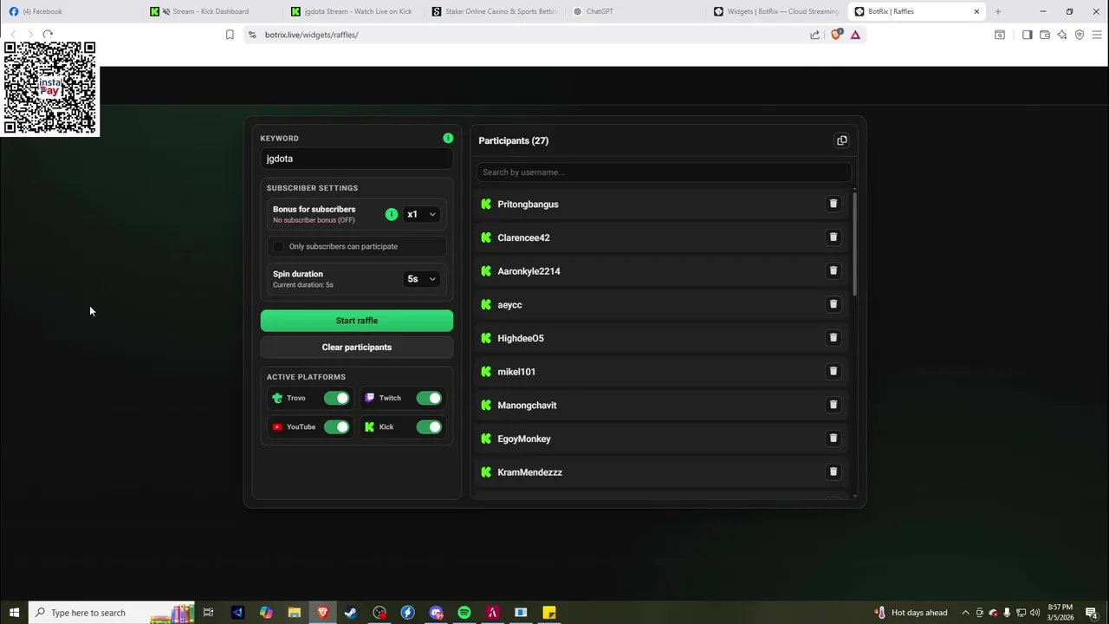The height and width of the screenshot is (624, 1109).
Task: Check 'Only subscribers can participate' checkbox
Action: tap(278, 246)
